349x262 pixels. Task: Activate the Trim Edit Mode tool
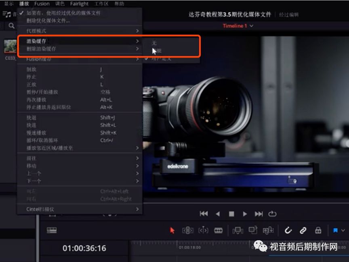[188, 230]
